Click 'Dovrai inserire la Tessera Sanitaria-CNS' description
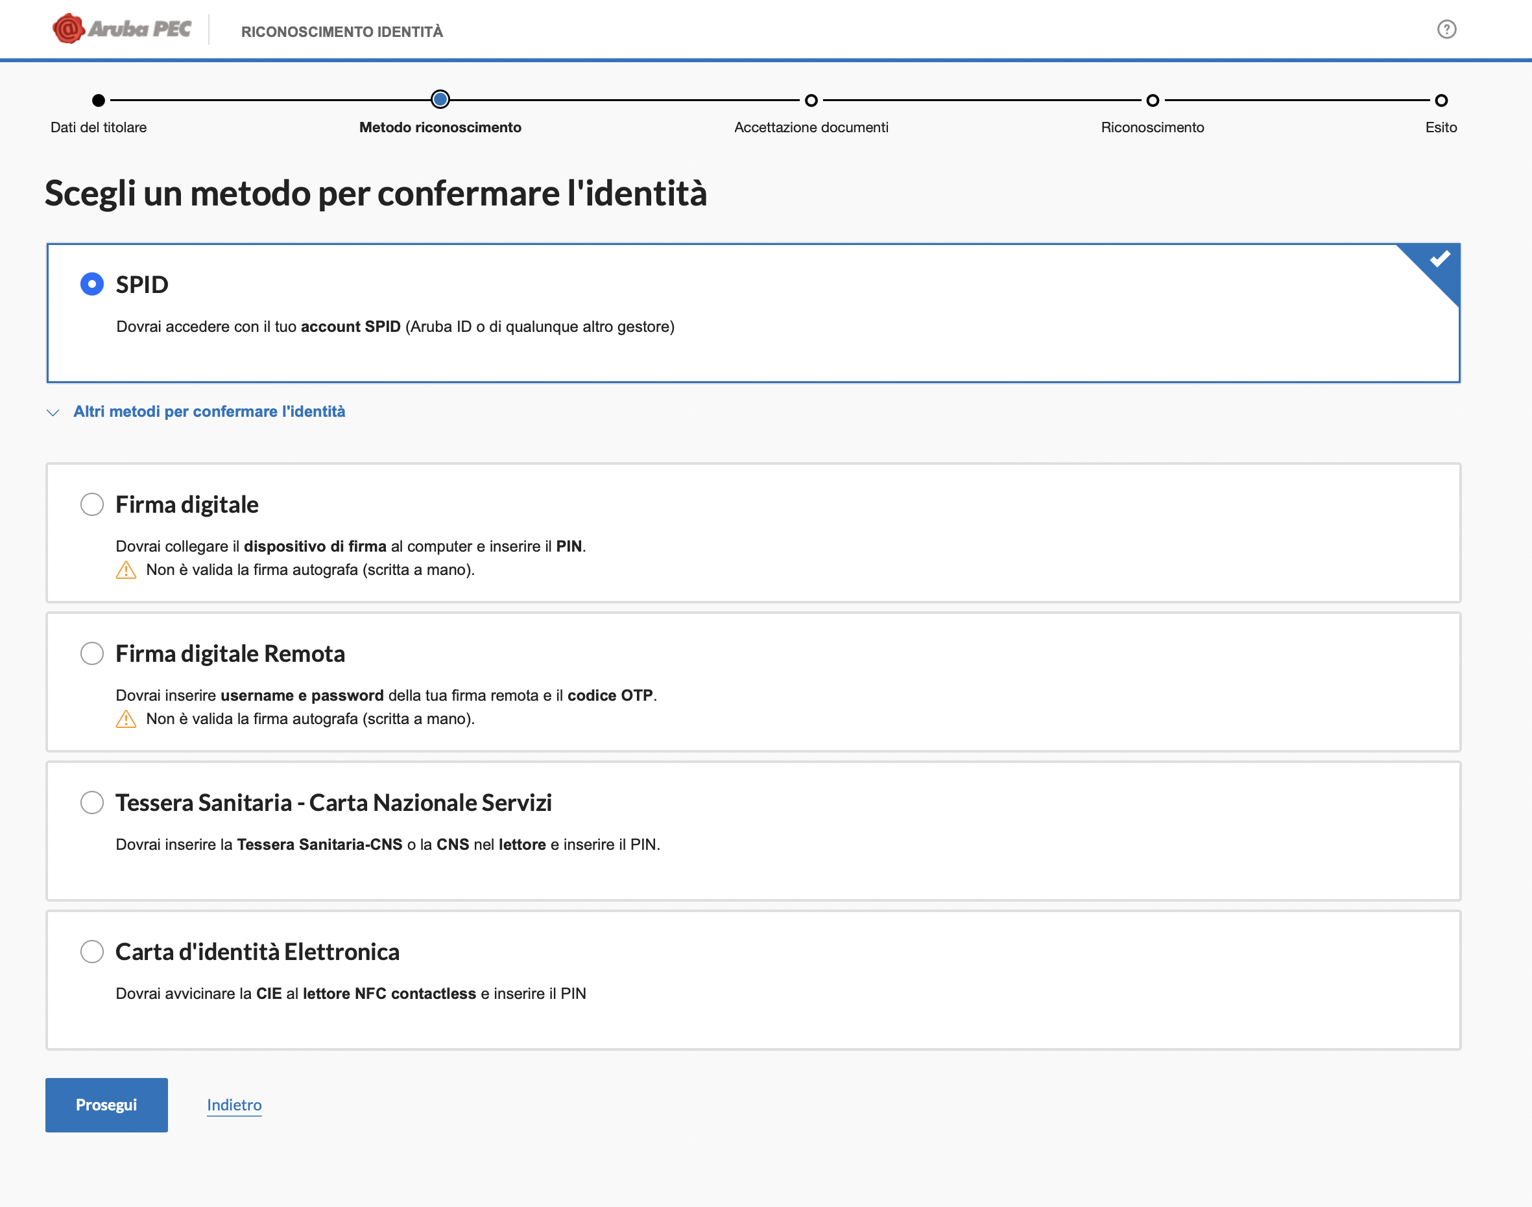 click(388, 845)
